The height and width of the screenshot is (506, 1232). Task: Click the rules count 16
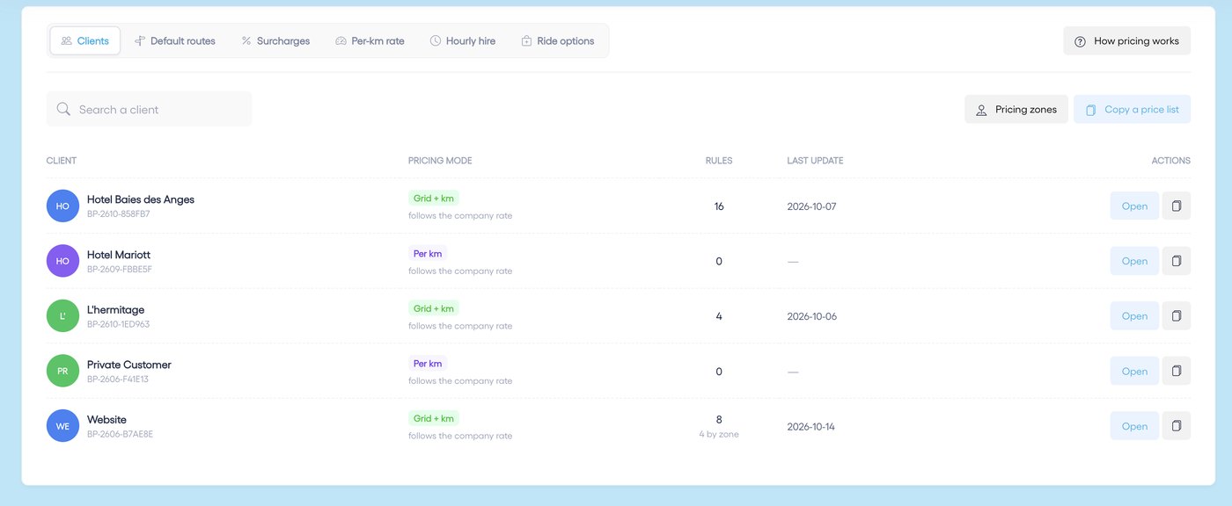pos(719,206)
